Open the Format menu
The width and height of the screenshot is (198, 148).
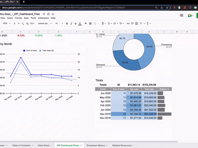coord(18,18)
